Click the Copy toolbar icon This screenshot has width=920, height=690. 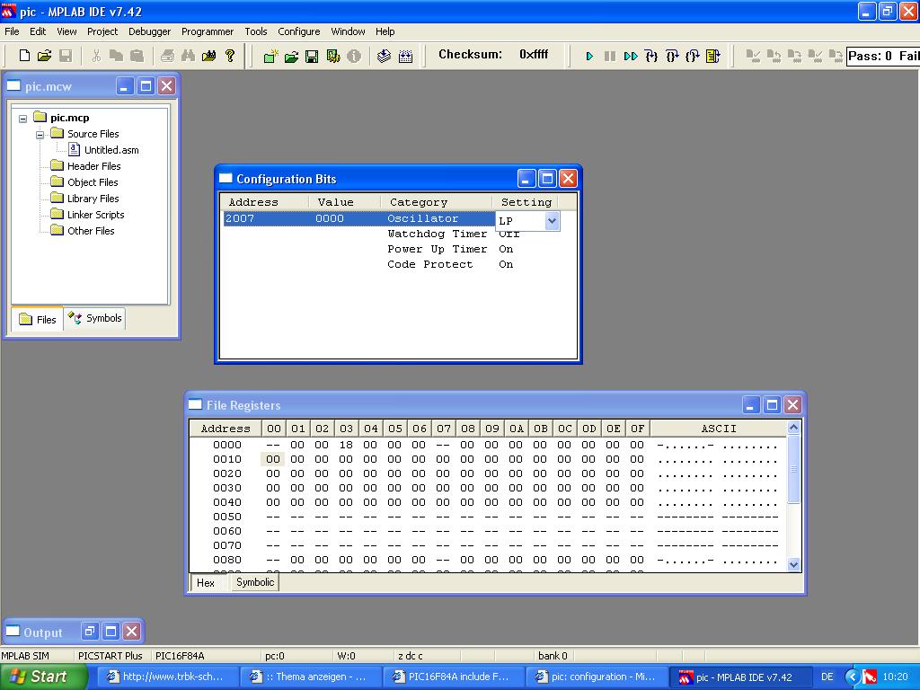click(x=116, y=56)
